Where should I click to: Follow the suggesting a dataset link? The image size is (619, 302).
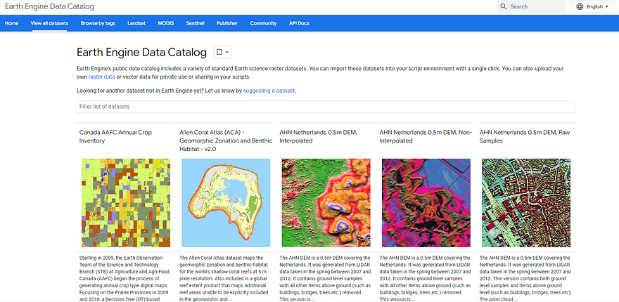point(269,91)
